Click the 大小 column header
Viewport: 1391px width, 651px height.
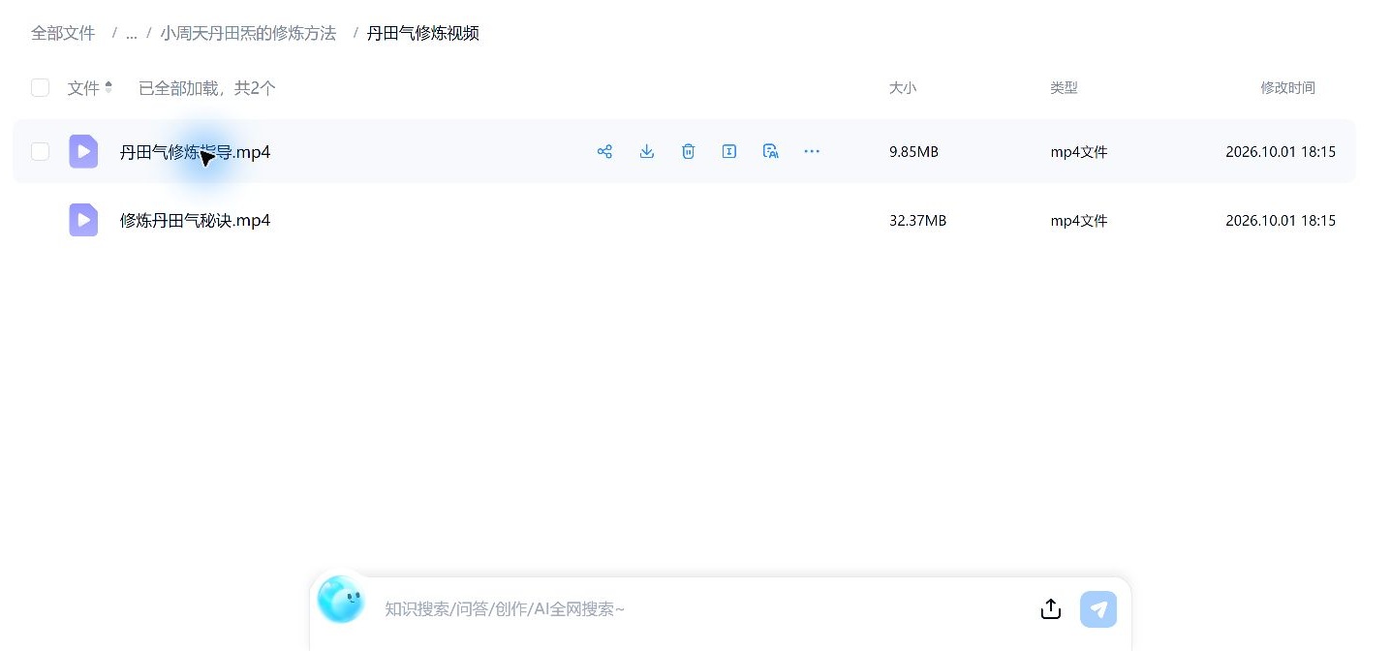click(x=903, y=88)
